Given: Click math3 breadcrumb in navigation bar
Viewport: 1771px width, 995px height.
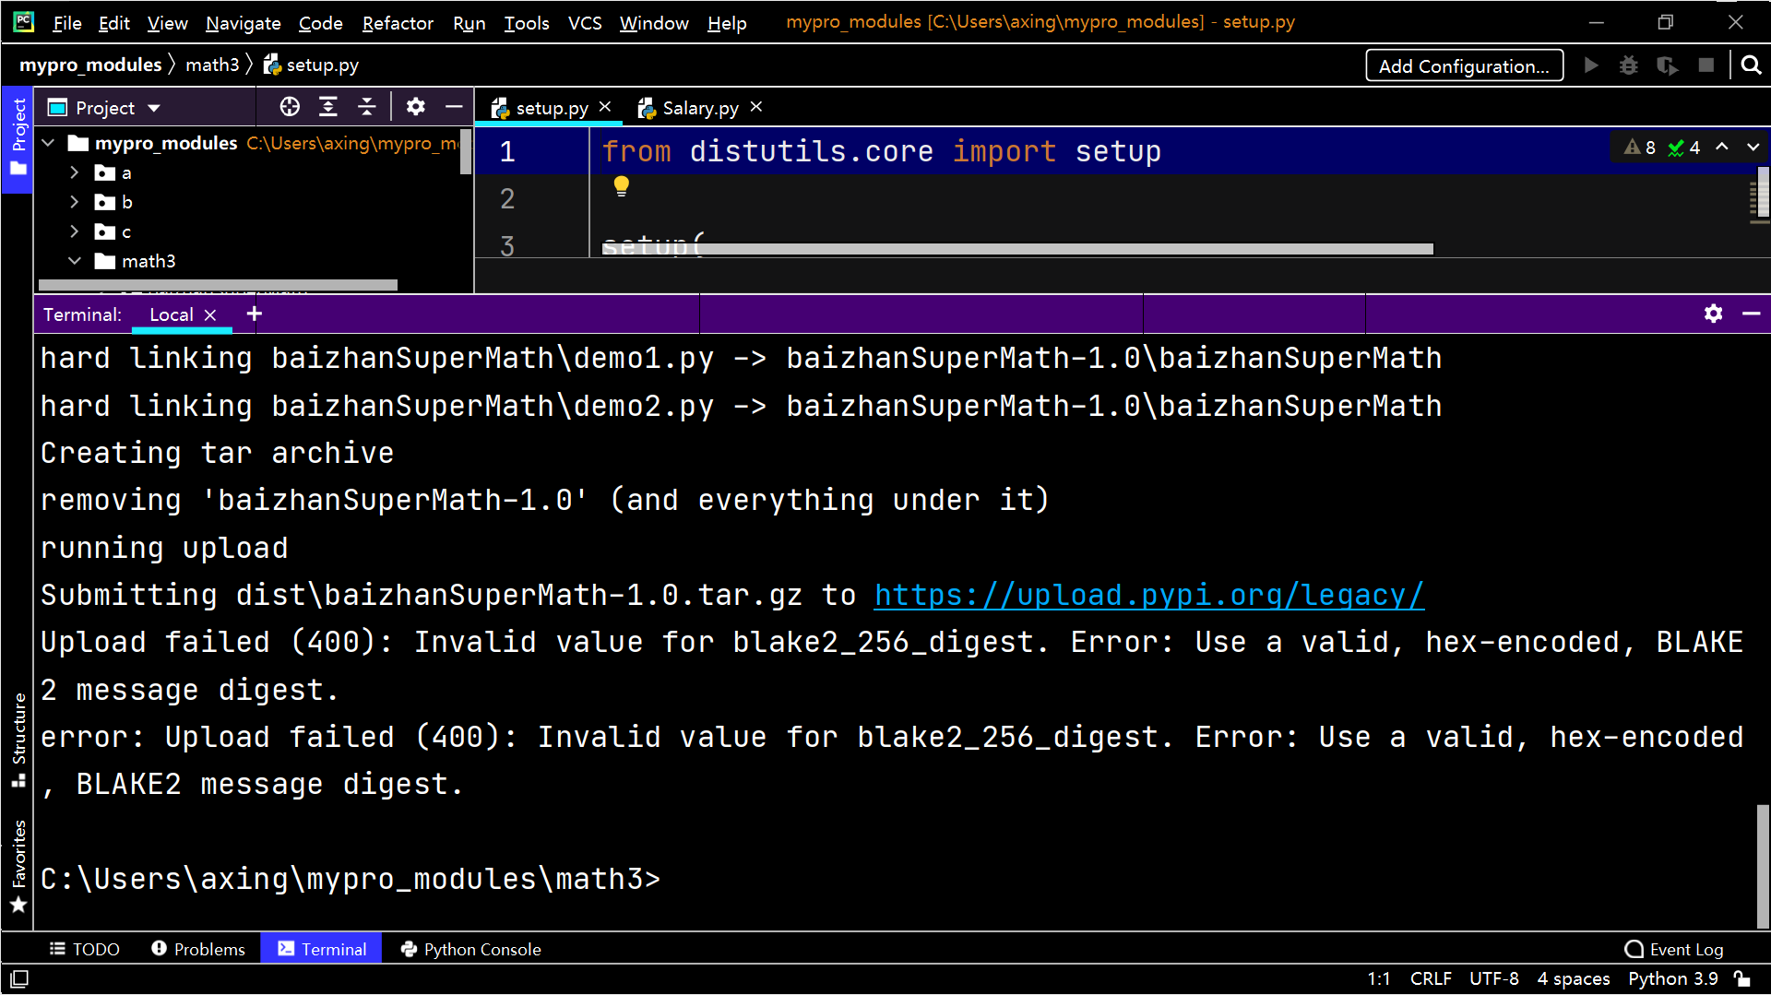Looking at the screenshot, I should coord(212,65).
